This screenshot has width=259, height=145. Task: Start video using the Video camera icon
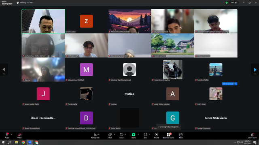click(19, 135)
